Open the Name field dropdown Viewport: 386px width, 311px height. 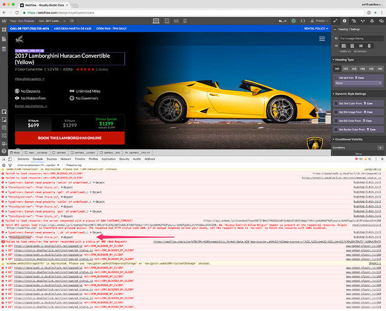[358, 83]
